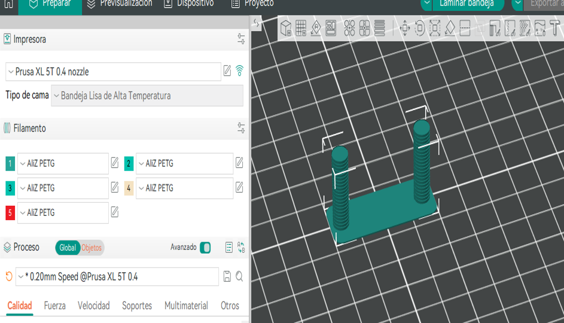This screenshot has height=323, width=564.
Task: Click the printer WiFi connection icon
Action: tap(240, 71)
